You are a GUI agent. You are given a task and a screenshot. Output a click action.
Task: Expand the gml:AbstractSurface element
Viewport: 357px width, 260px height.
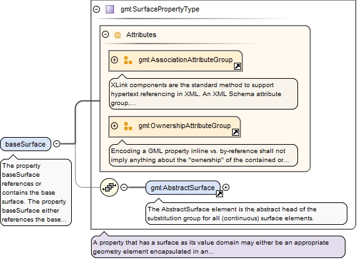point(226,187)
